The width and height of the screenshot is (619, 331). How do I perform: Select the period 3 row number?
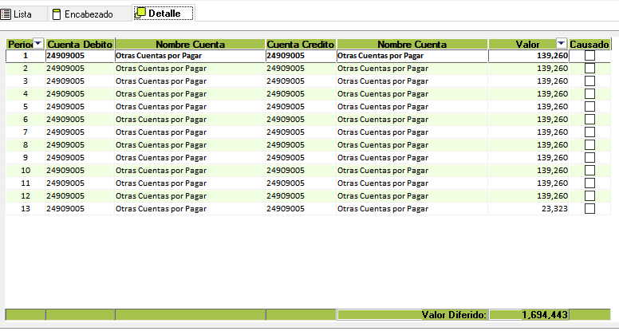[x=25, y=81]
